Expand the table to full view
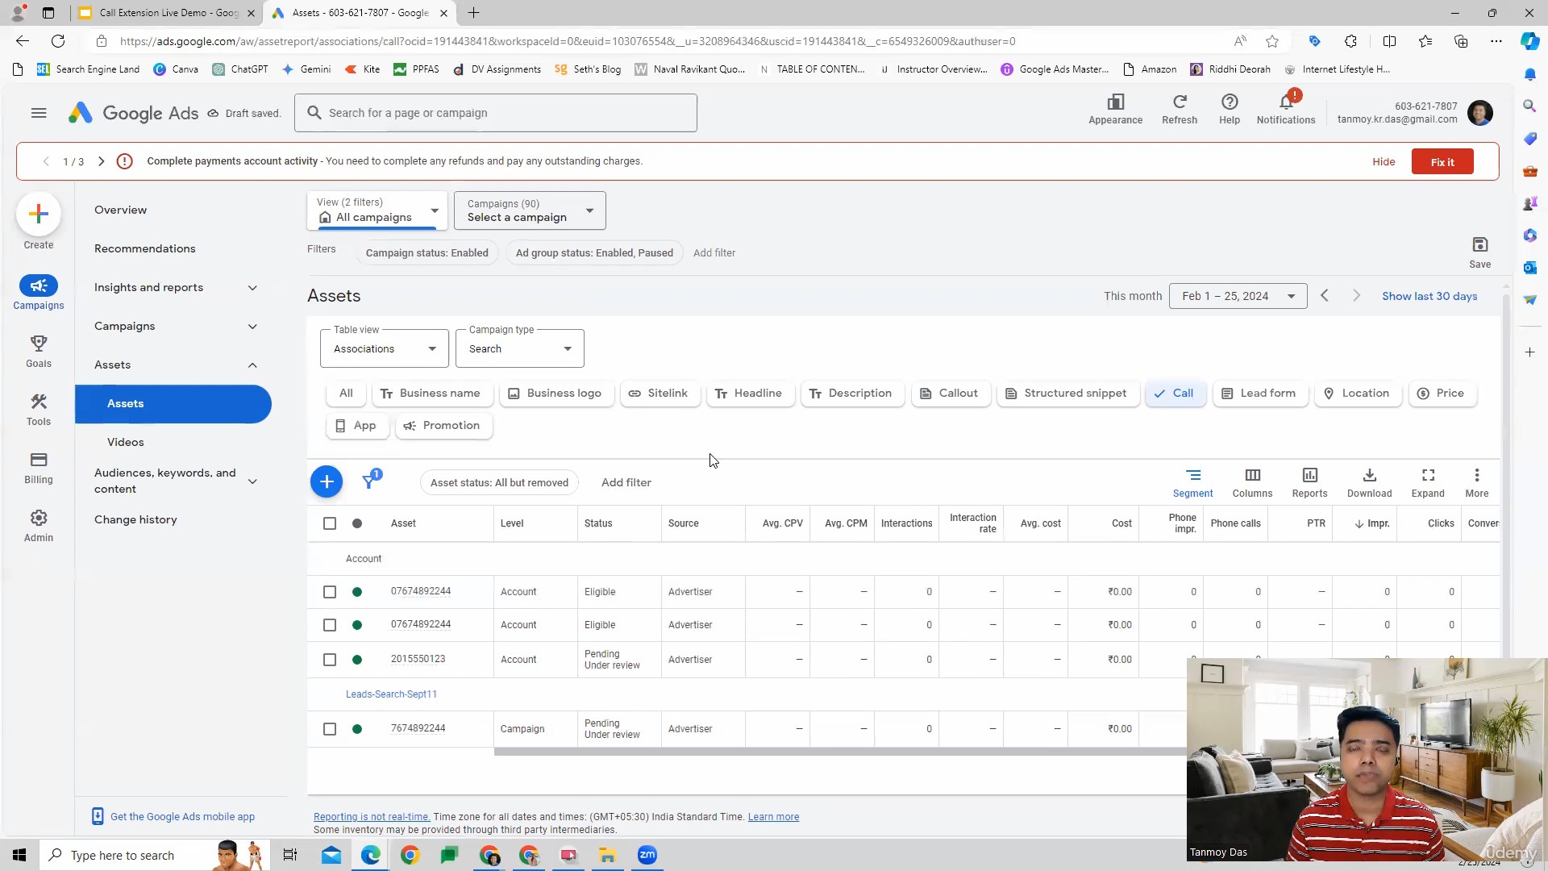 1428,482
